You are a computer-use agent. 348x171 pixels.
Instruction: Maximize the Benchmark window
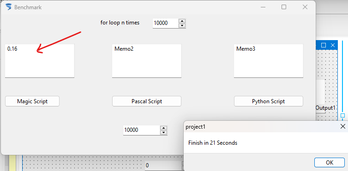click(284, 7)
